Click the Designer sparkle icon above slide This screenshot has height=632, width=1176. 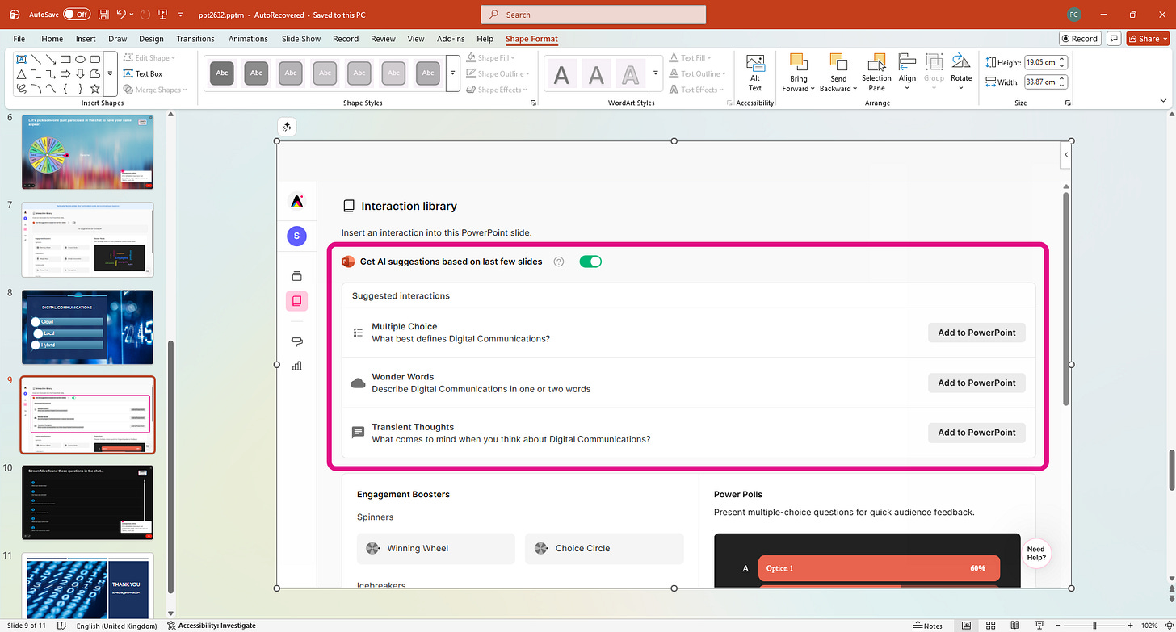(x=288, y=127)
